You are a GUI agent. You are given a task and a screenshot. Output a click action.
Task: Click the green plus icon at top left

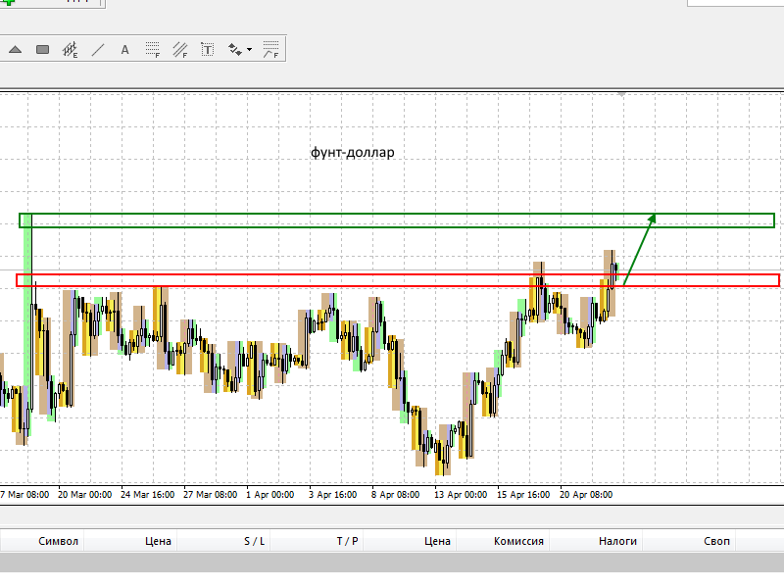coord(8,3)
